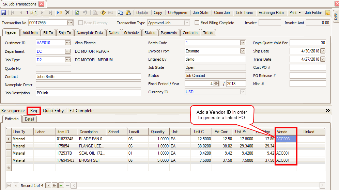Click the copy documents icon in toolbar

[x=120, y=13]
